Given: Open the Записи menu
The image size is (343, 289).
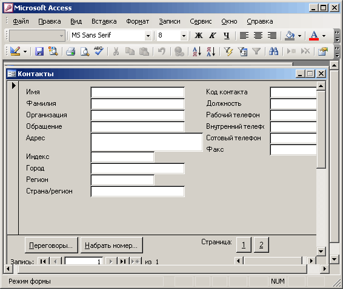Looking at the screenshot, I should click(170, 21).
